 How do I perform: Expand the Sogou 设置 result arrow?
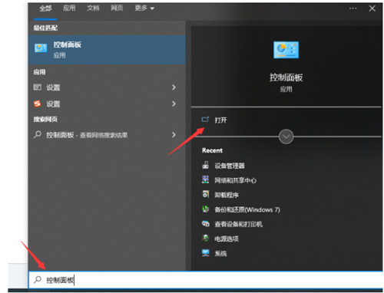pos(174,104)
